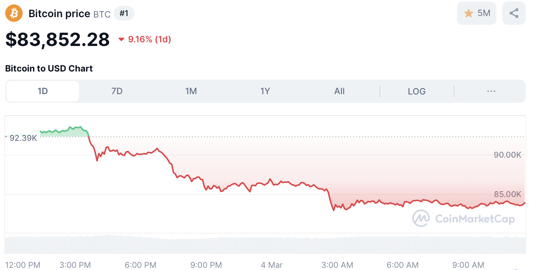This screenshot has height=270, width=533.
Task: Click the $83,852.28 price value
Action: (57, 39)
